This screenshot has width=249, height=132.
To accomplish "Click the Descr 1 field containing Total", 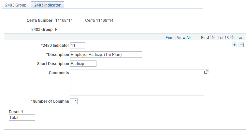I will (22, 118).
